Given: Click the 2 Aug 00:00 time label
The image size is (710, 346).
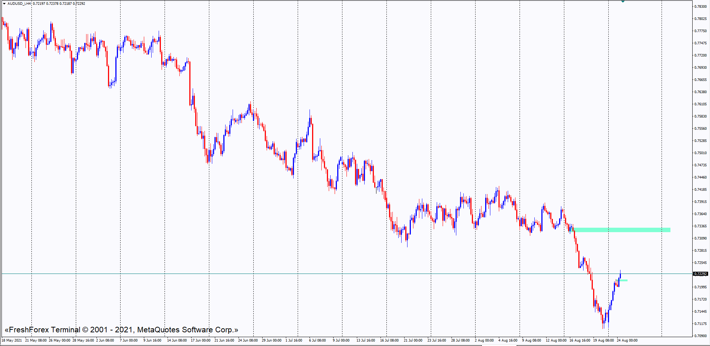Looking at the screenshot, I should click(x=484, y=340).
